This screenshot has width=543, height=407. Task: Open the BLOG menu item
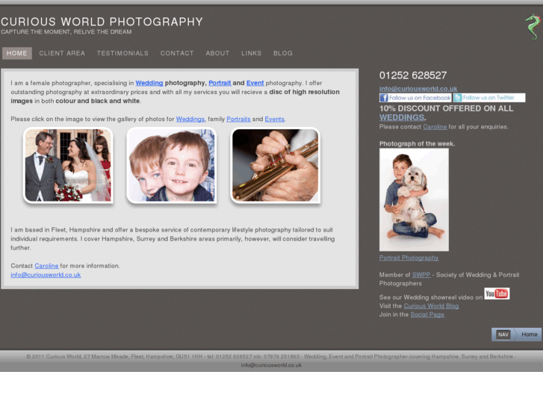tap(283, 53)
